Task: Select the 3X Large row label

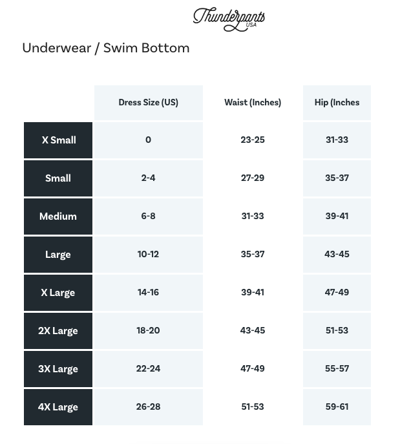Action: [58, 369]
